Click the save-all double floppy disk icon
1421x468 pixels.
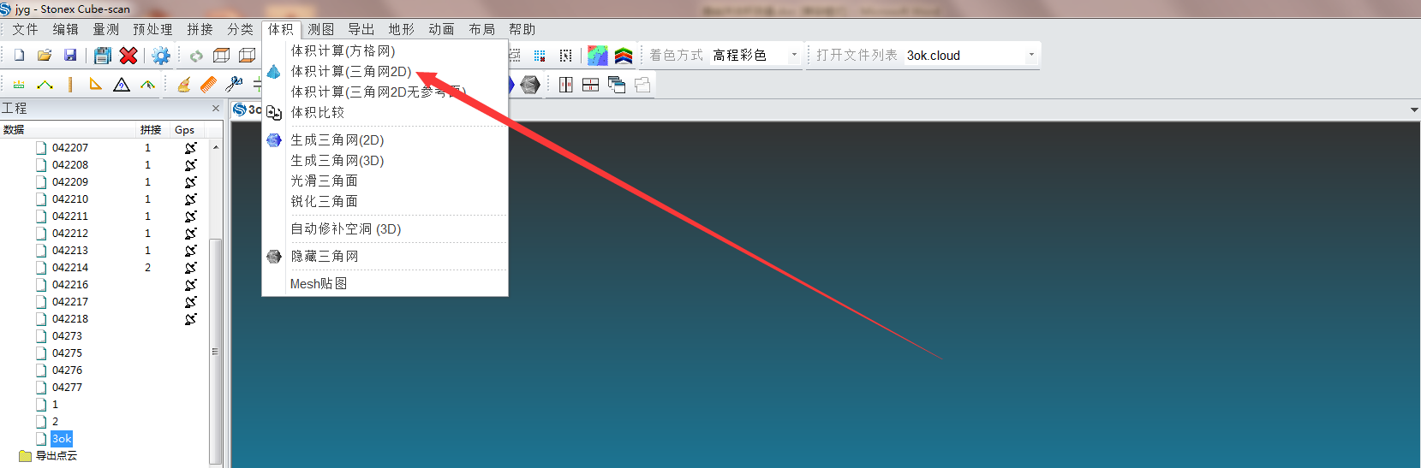click(x=103, y=56)
